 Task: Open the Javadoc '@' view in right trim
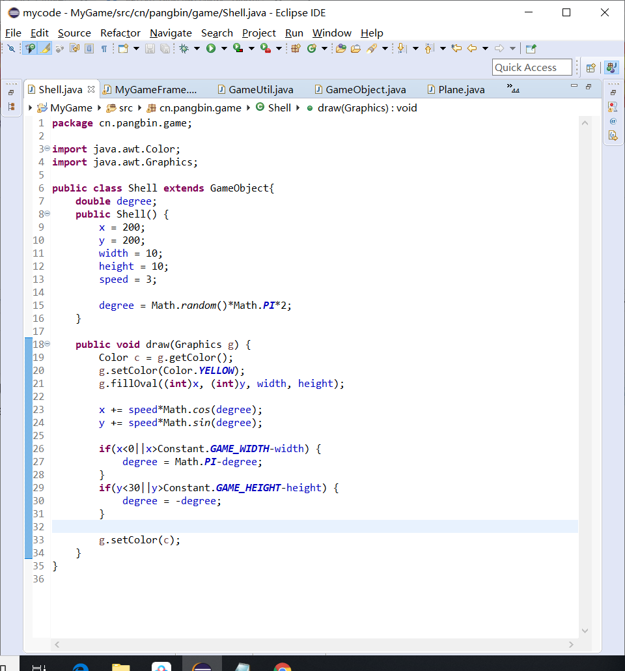613,121
